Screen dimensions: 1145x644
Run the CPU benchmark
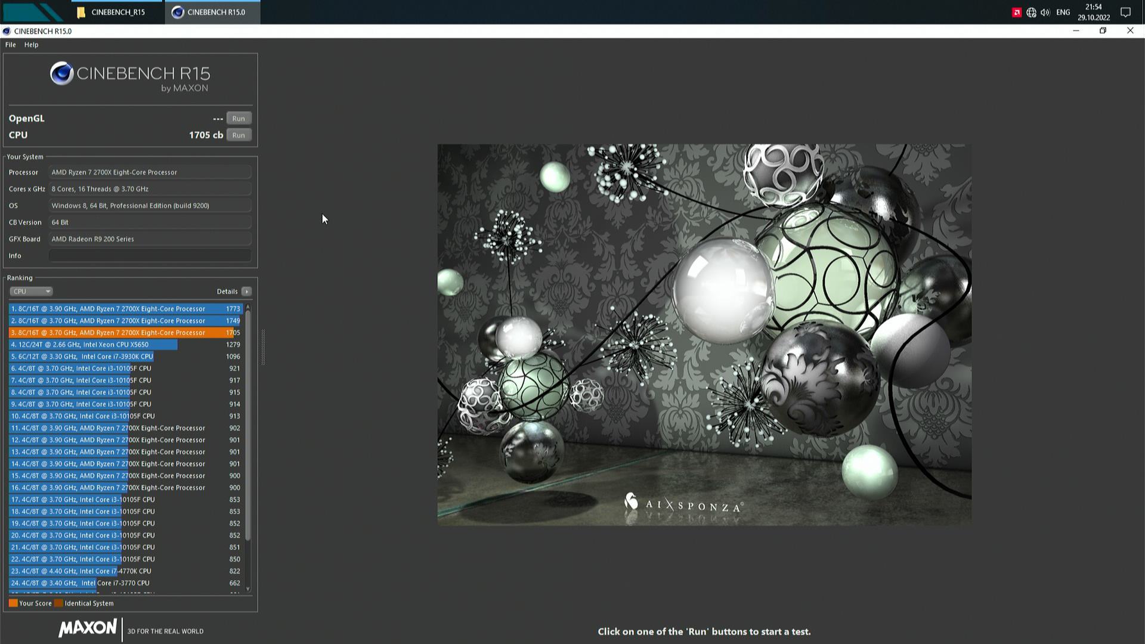pyautogui.click(x=239, y=135)
